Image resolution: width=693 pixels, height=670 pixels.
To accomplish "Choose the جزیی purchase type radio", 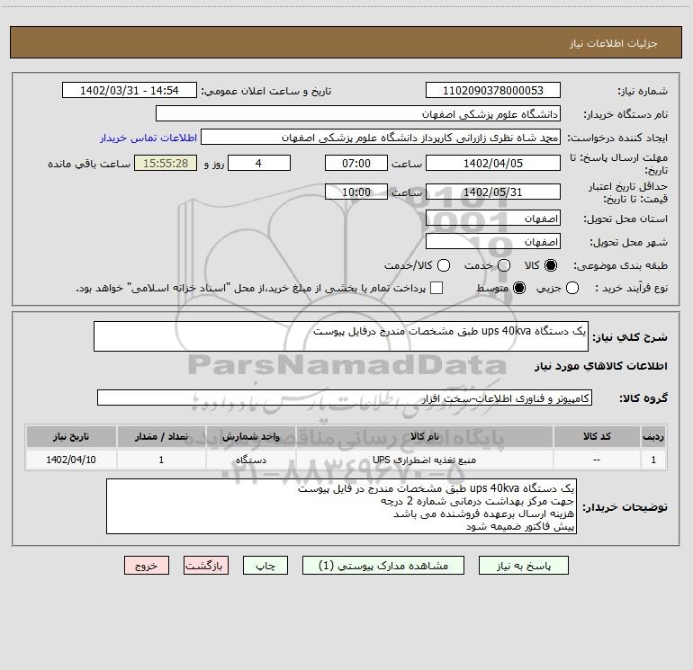I will [572, 288].
